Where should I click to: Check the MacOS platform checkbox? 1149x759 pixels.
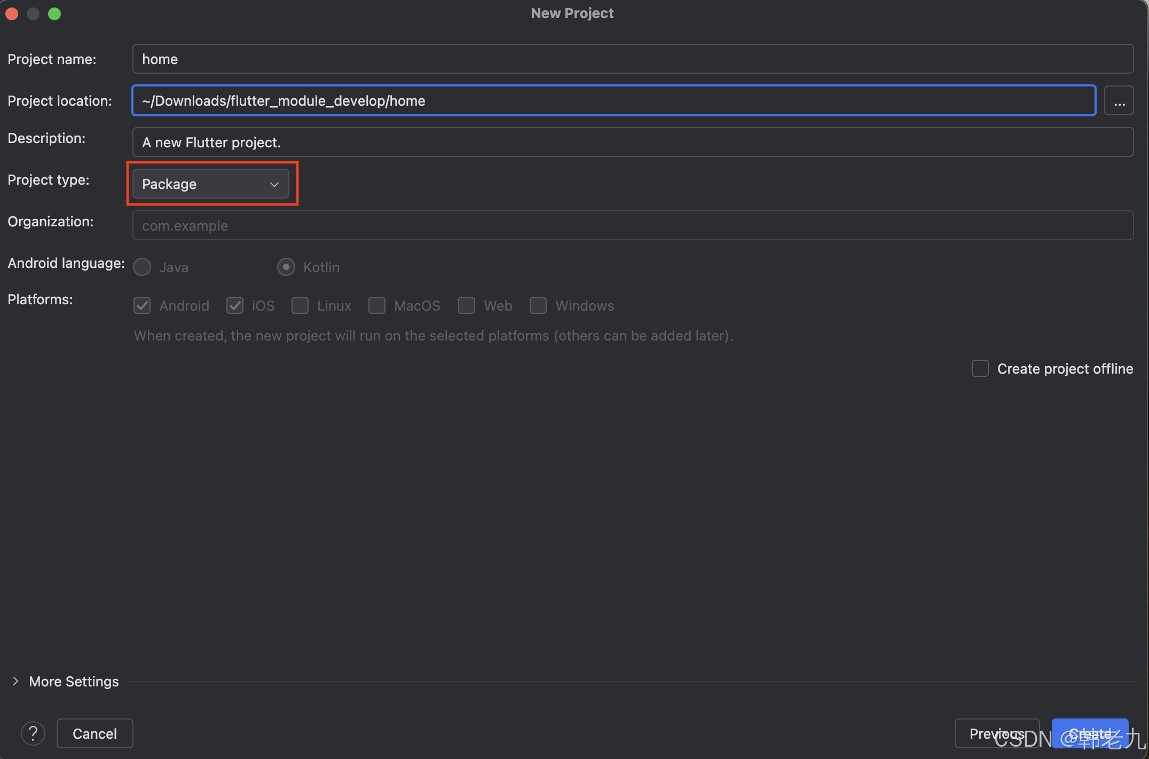[377, 305]
